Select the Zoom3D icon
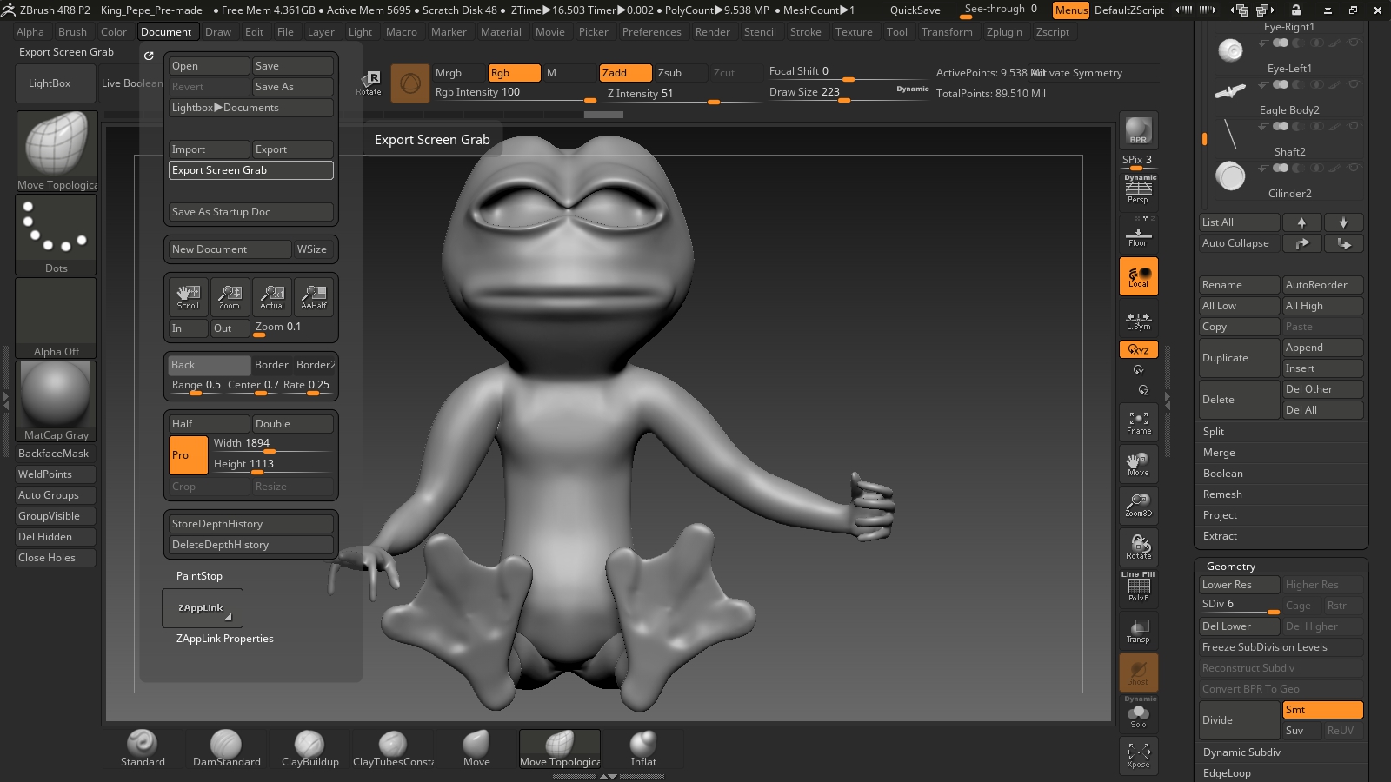 point(1138,505)
